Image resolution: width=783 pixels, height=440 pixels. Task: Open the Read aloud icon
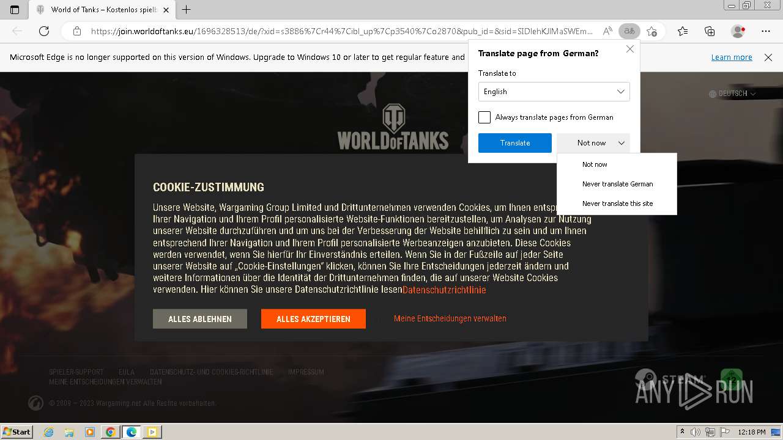click(607, 31)
